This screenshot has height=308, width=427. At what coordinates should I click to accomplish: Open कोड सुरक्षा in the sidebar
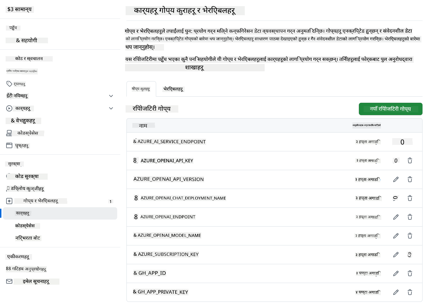(27, 176)
